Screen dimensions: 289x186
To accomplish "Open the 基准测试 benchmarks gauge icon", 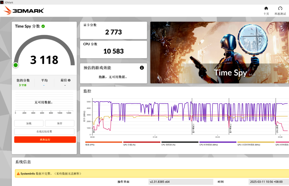I will pyautogui.click(x=280, y=9).
